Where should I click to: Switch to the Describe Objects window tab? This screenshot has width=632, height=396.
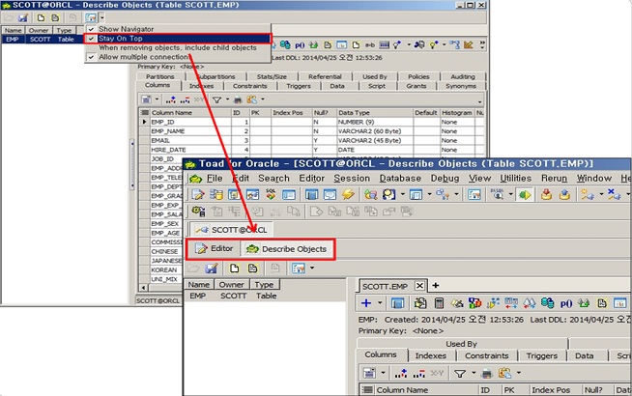[x=286, y=249]
